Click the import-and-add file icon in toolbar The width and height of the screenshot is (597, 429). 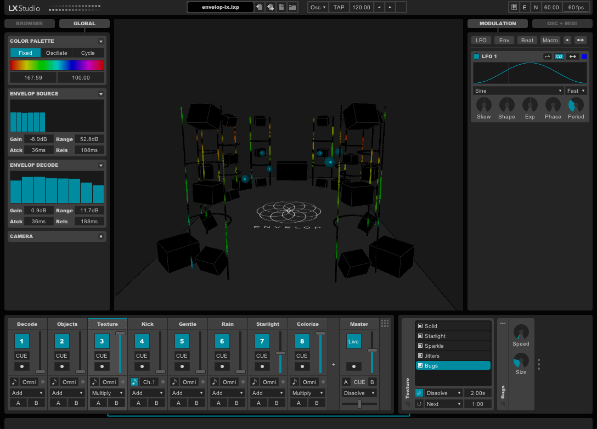pyautogui.click(x=271, y=7)
